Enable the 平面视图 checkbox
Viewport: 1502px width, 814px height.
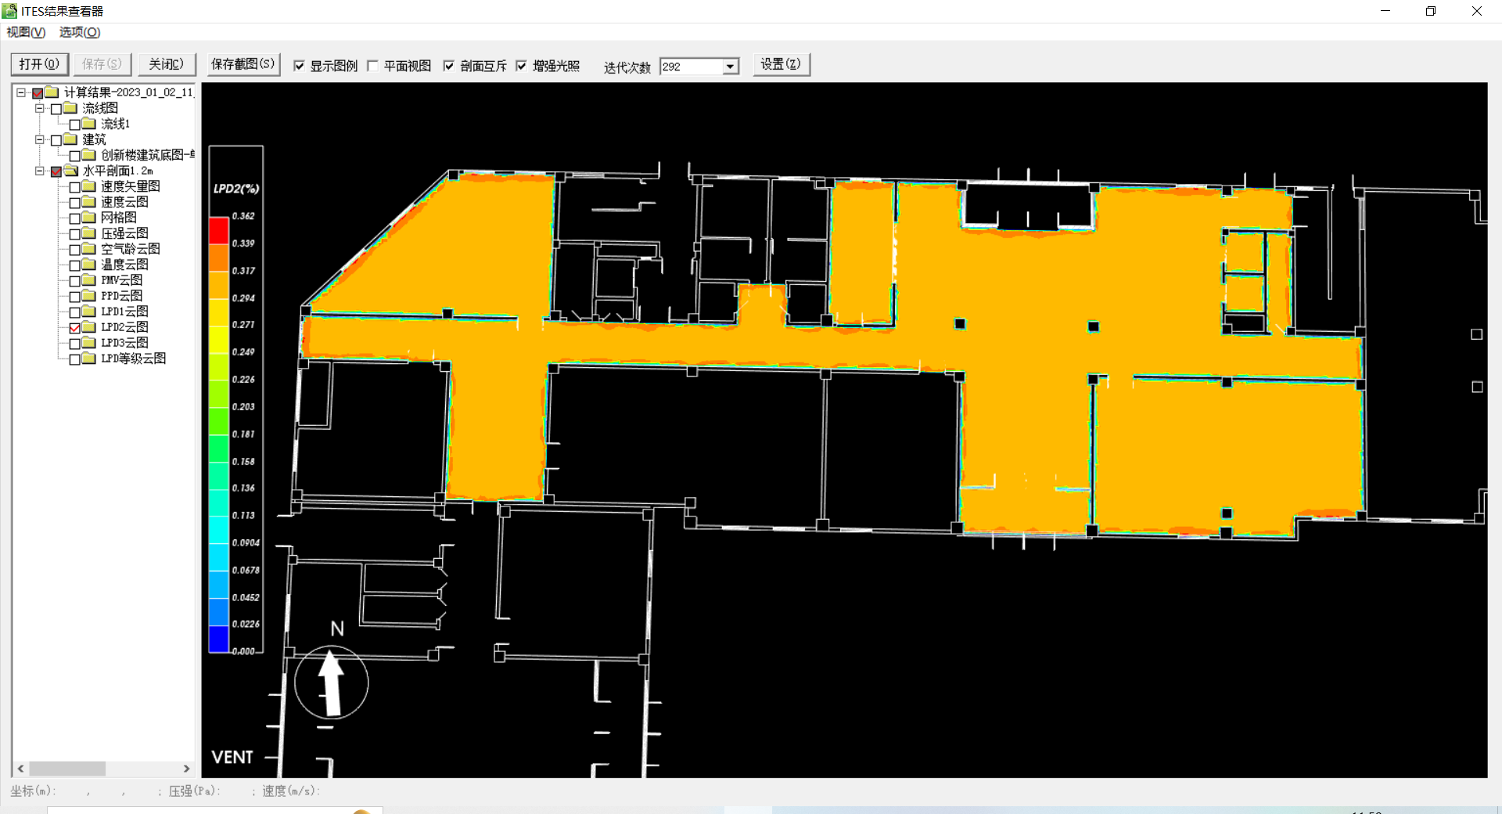(x=373, y=66)
